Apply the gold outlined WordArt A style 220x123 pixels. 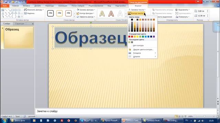coord(102,14)
